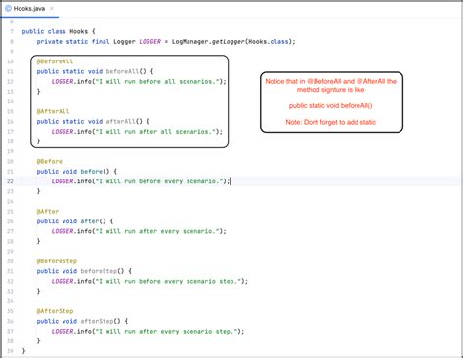Click line number 22 in the gutter
463x358 pixels.
tap(10, 181)
